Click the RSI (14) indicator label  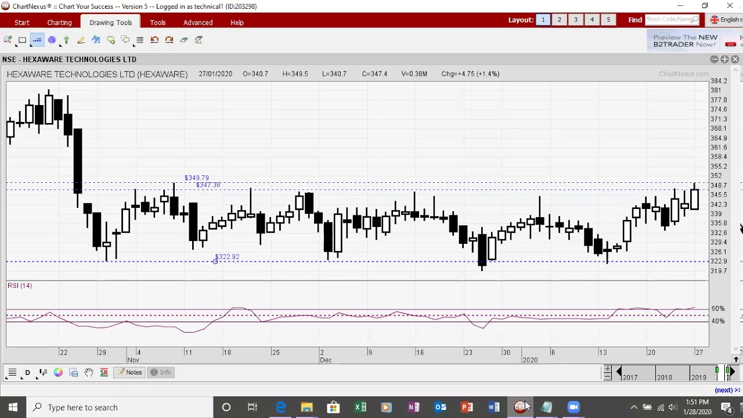(x=20, y=286)
